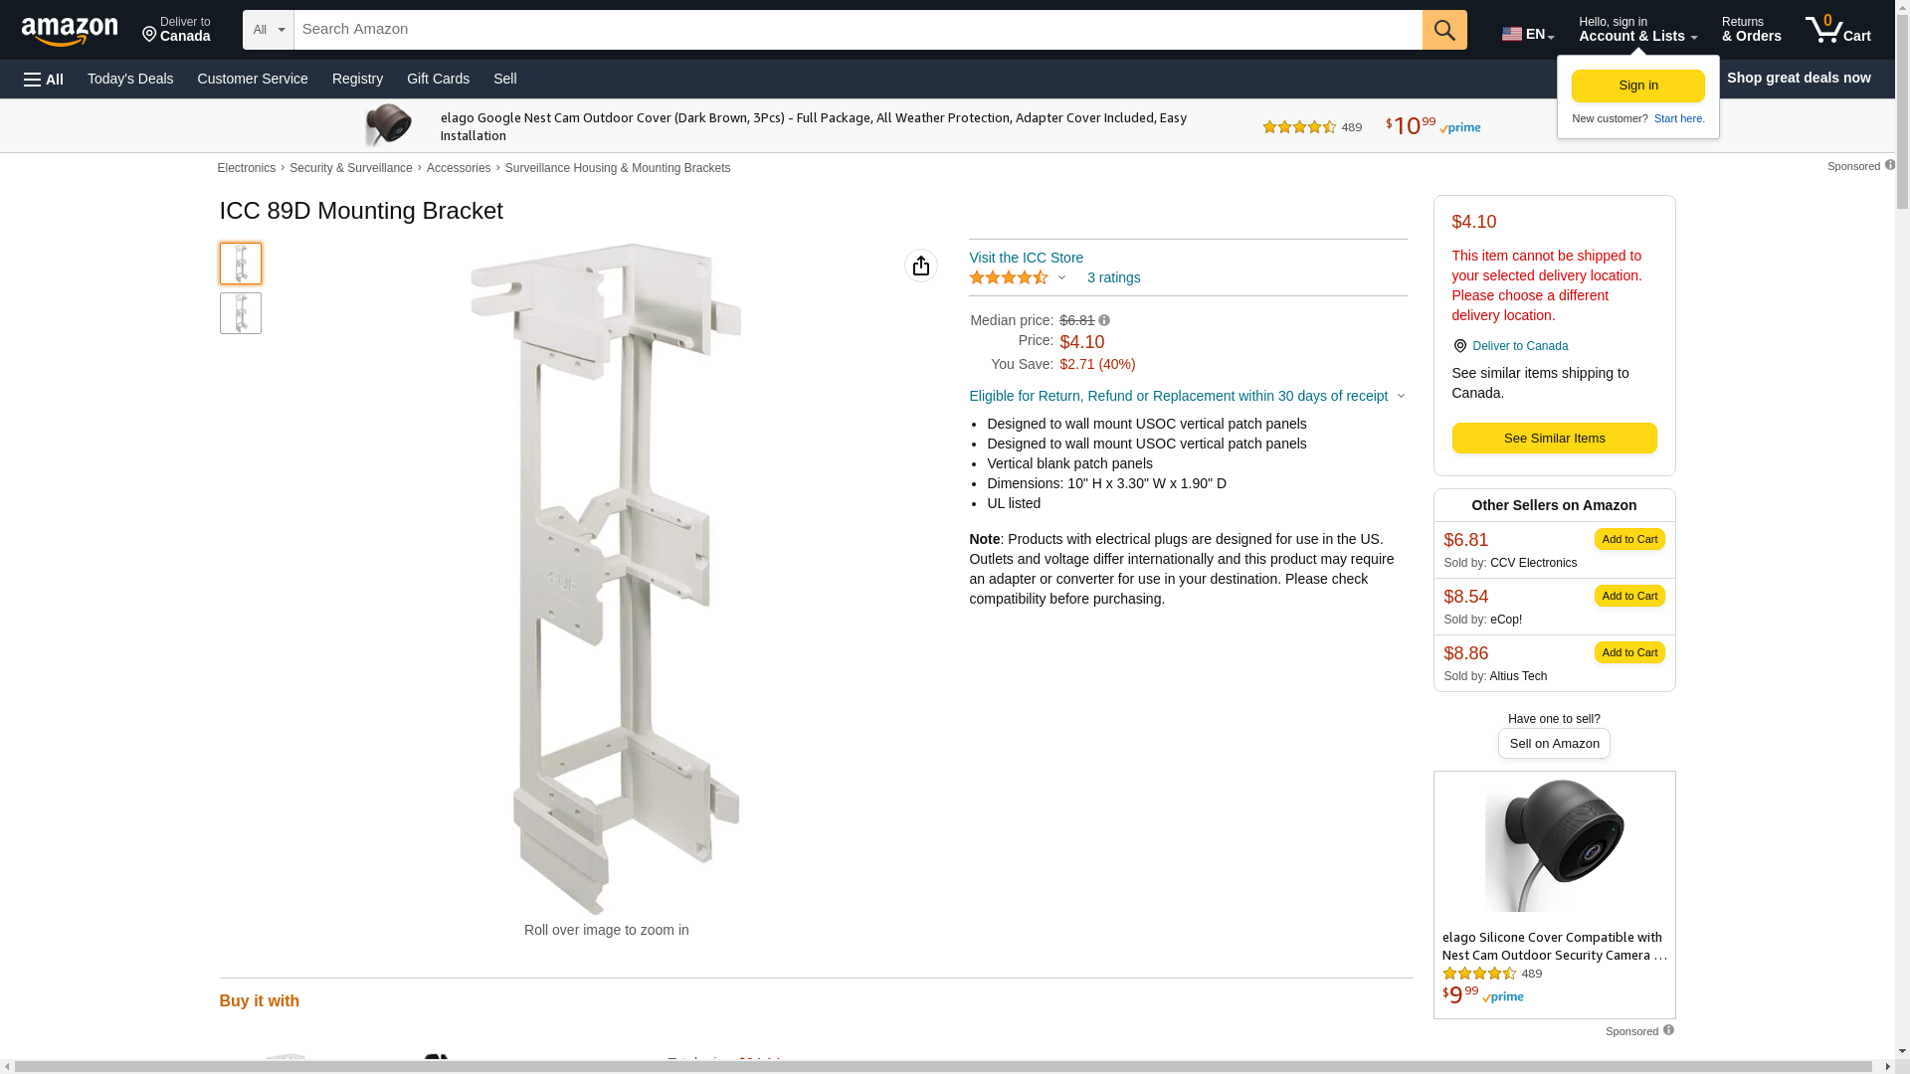Click the Amazon logo

coord(70,31)
